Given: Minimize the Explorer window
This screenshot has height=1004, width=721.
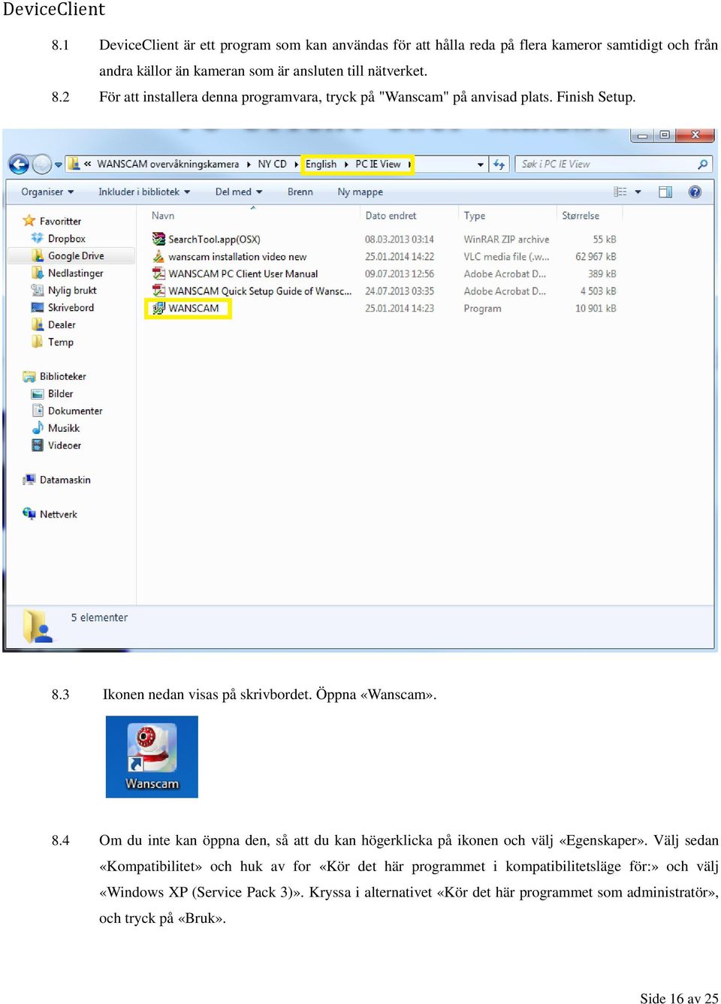Looking at the screenshot, I should (x=642, y=136).
